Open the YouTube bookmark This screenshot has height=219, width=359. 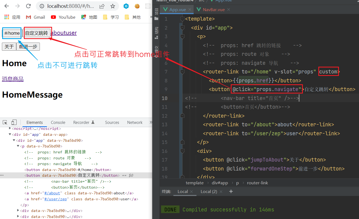pos(63,17)
